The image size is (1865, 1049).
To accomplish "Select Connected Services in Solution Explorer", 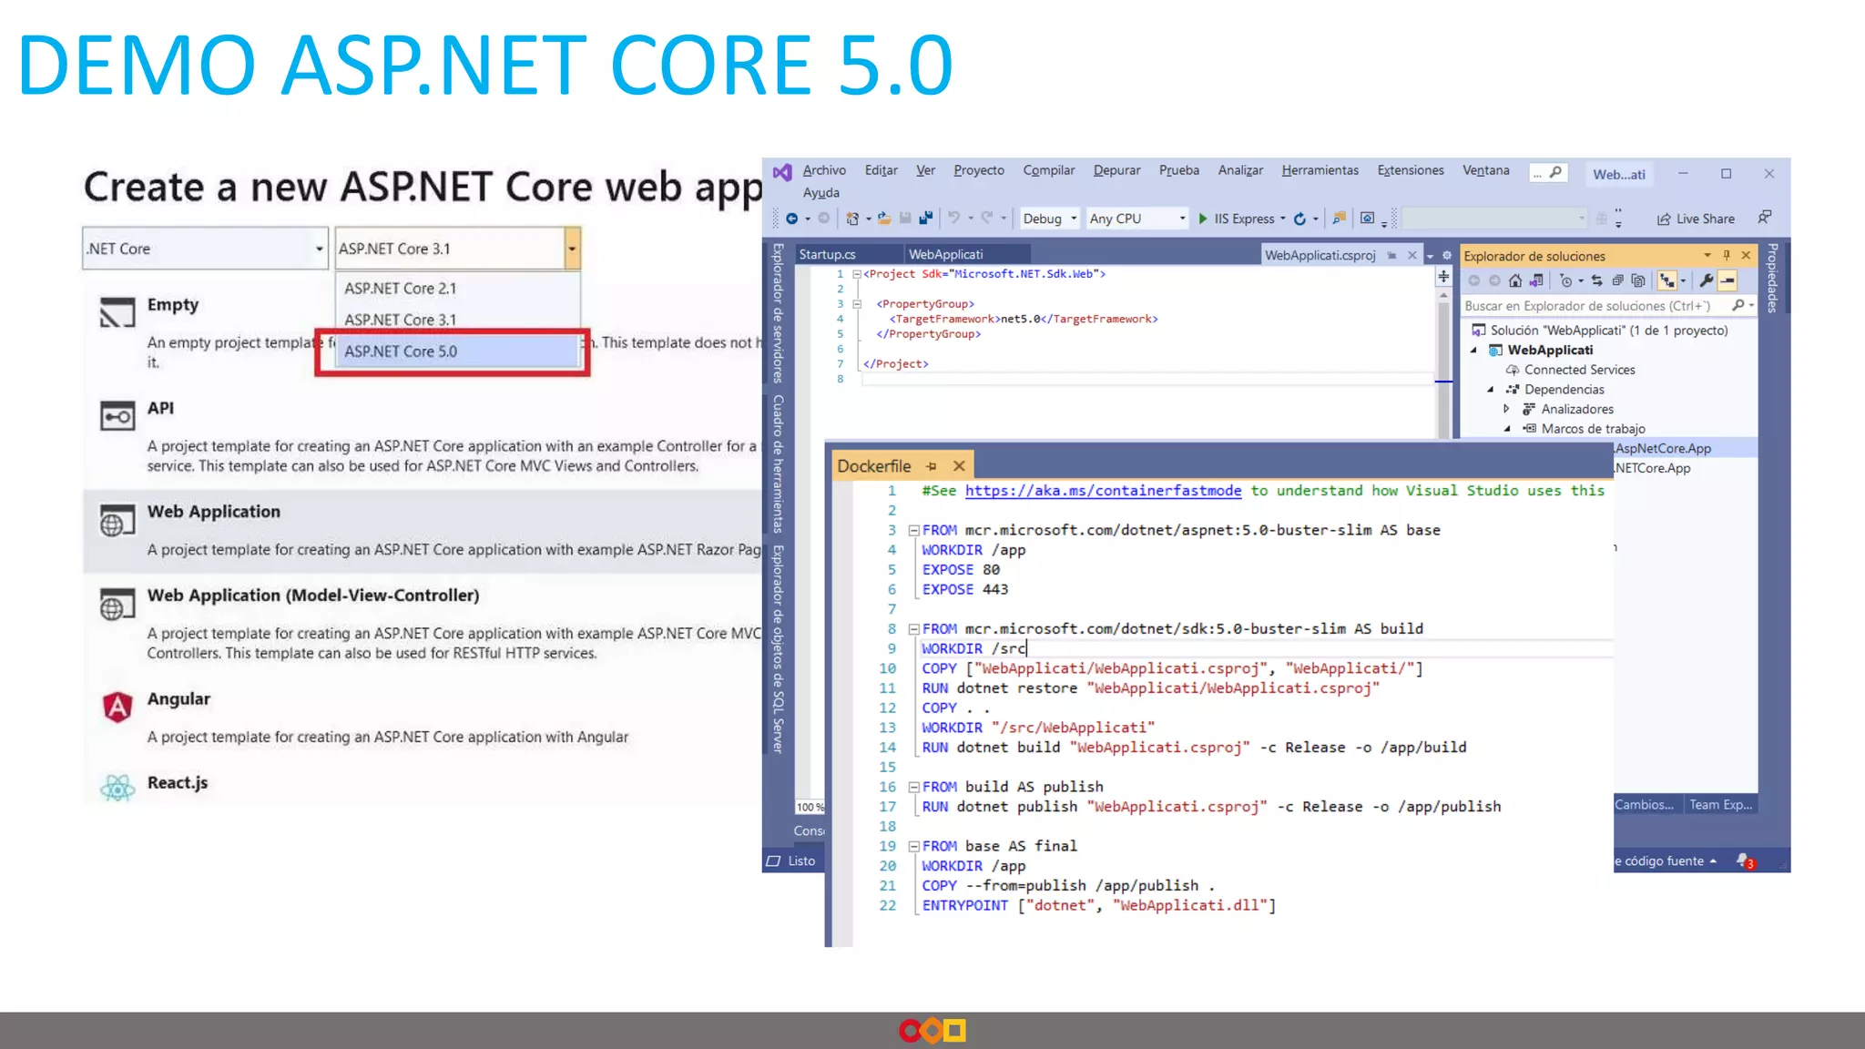I will point(1579,370).
